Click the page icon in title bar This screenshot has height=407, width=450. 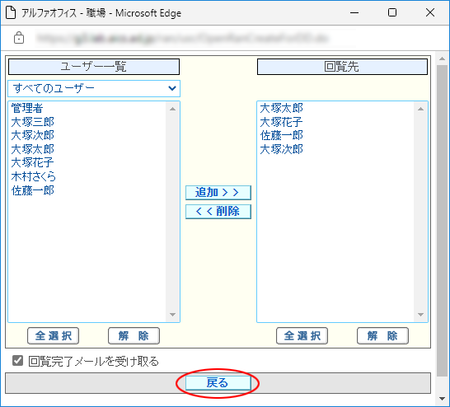(11, 12)
